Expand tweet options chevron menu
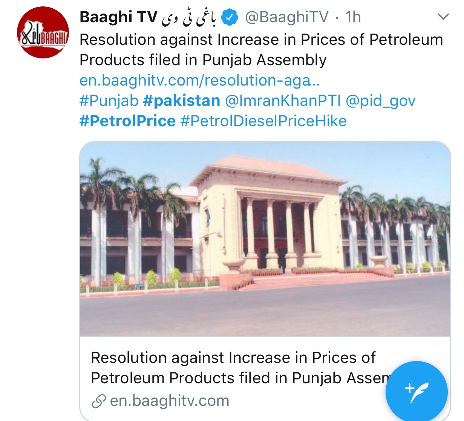This screenshot has height=421, width=464. (443, 17)
